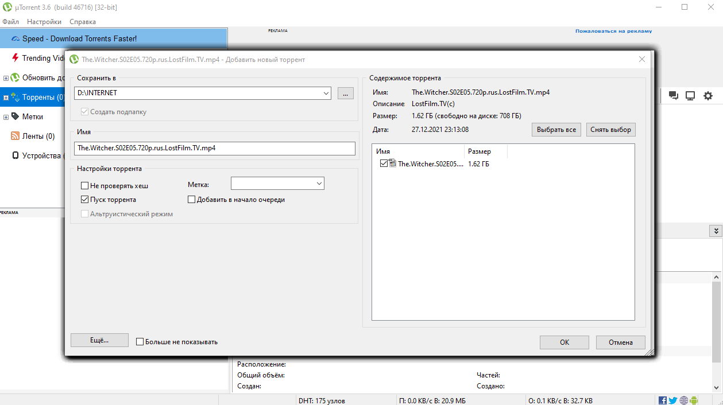The height and width of the screenshot is (405, 723).
Task: Open the web globe icon in status bar
Action: click(x=683, y=400)
